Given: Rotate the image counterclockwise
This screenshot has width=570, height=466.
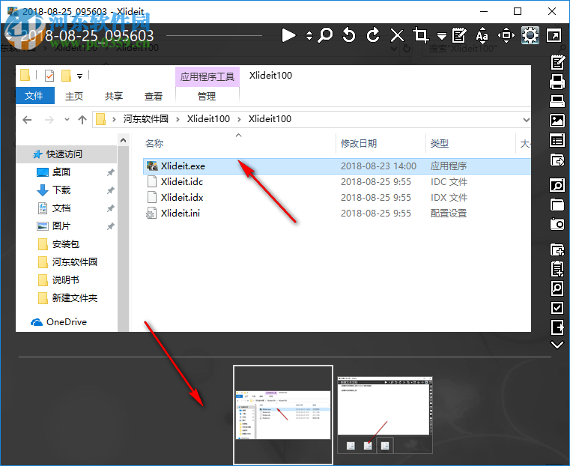Looking at the screenshot, I should tap(348, 35).
